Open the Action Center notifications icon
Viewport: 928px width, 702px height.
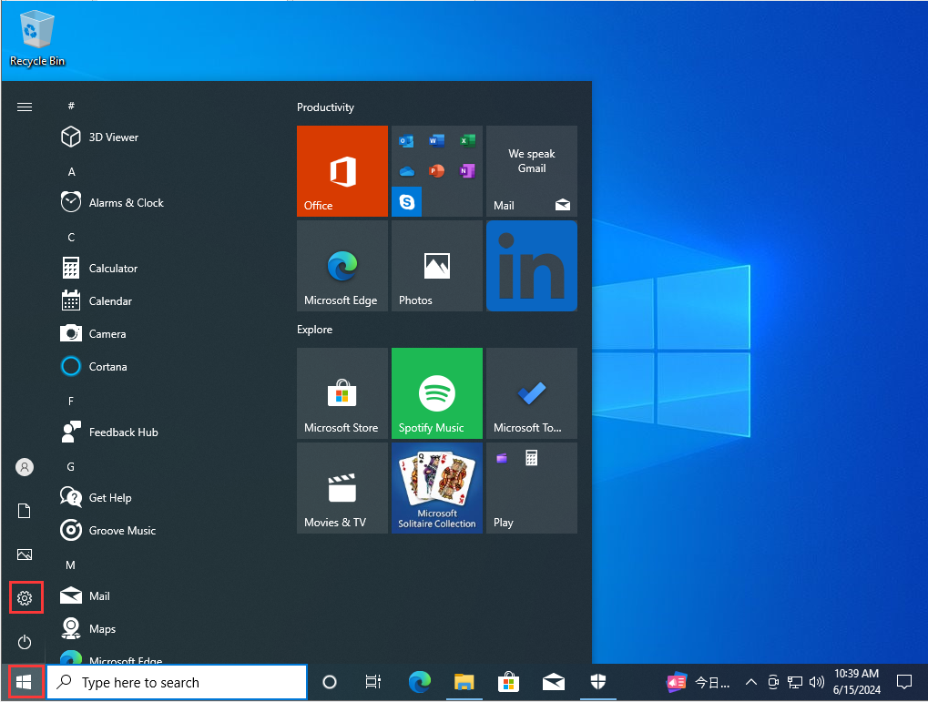point(904,683)
